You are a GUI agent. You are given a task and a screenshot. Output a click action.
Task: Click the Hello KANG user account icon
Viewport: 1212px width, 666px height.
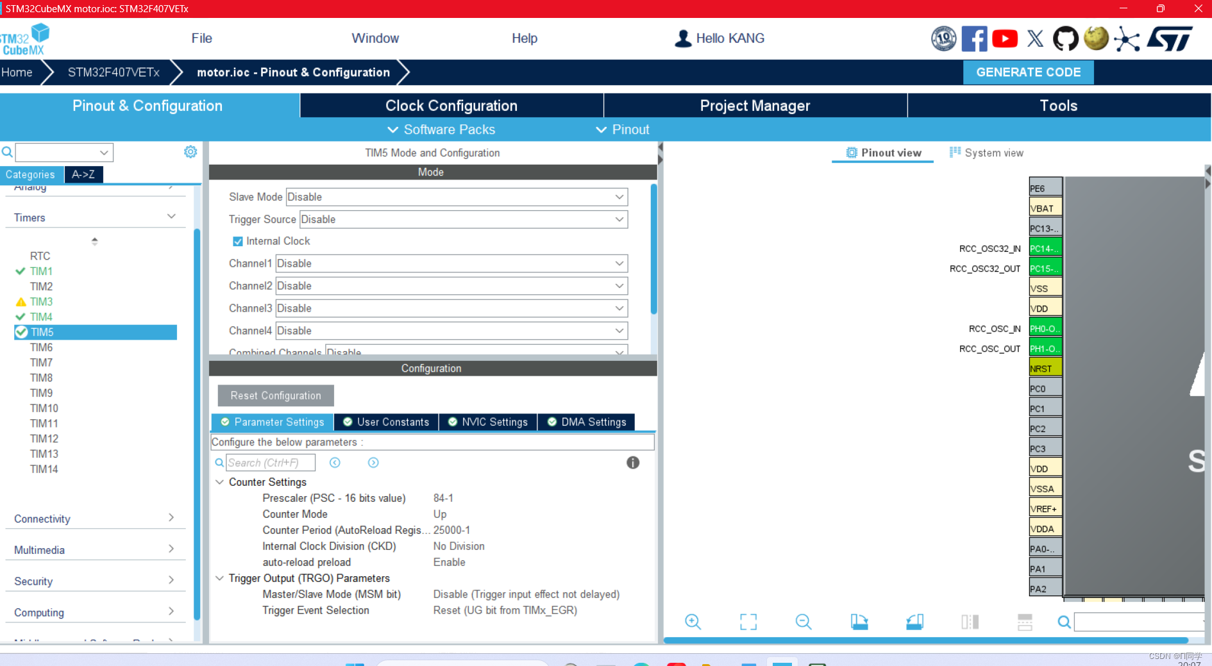683,38
